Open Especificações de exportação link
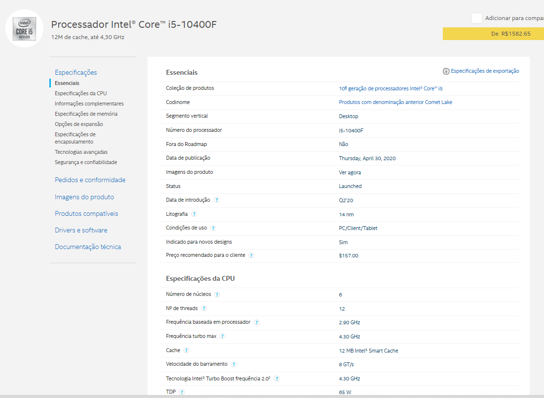The height and width of the screenshot is (398, 544). point(485,71)
